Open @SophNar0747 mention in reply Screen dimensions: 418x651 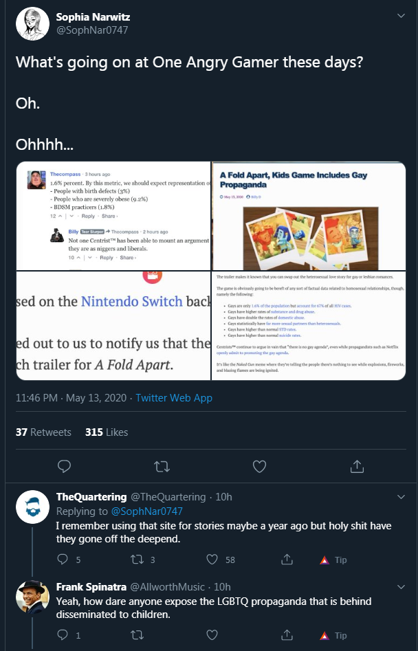[x=146, y=511]
